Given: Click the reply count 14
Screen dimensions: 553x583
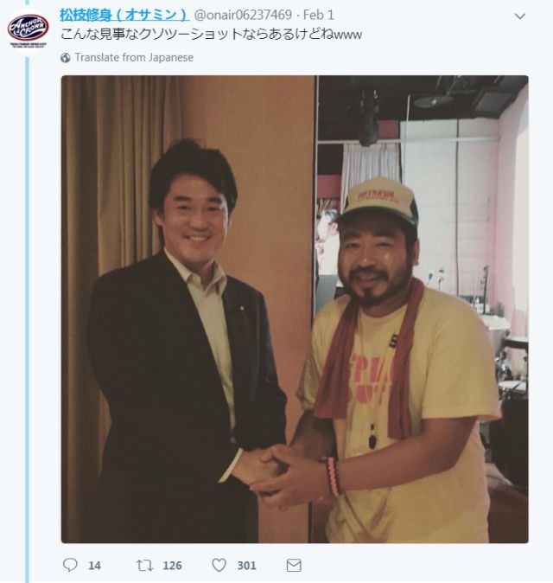Looking at the screenshot, I should coord(94,566).
